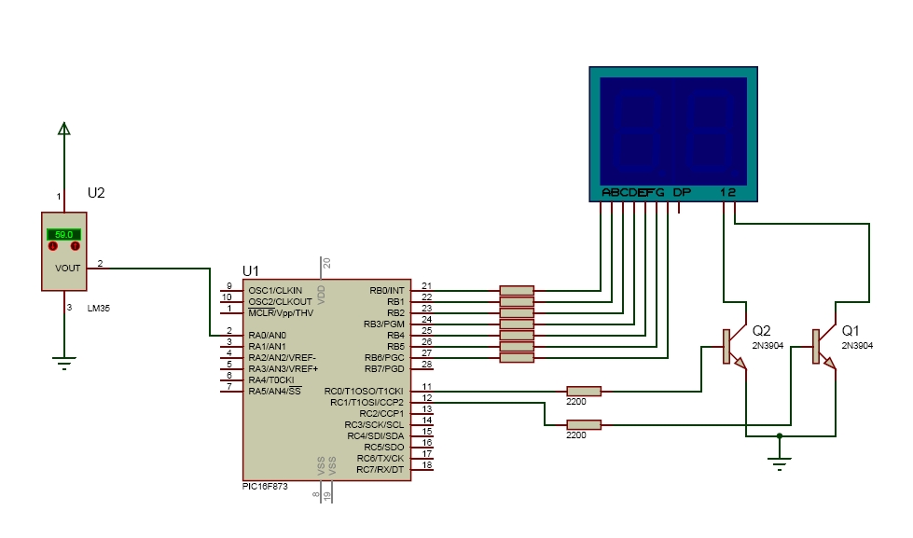913x538 pixels.
Task: Click the DP pin label on the display
Action: click(682, 192)
